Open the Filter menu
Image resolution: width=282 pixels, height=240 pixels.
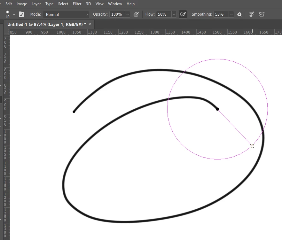(x=77, y=4)
